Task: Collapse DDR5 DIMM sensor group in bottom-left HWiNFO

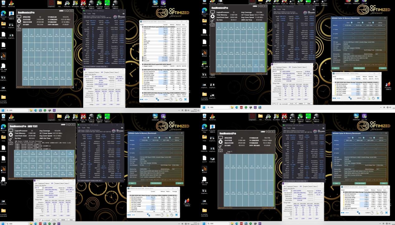Action: [128, 195]
